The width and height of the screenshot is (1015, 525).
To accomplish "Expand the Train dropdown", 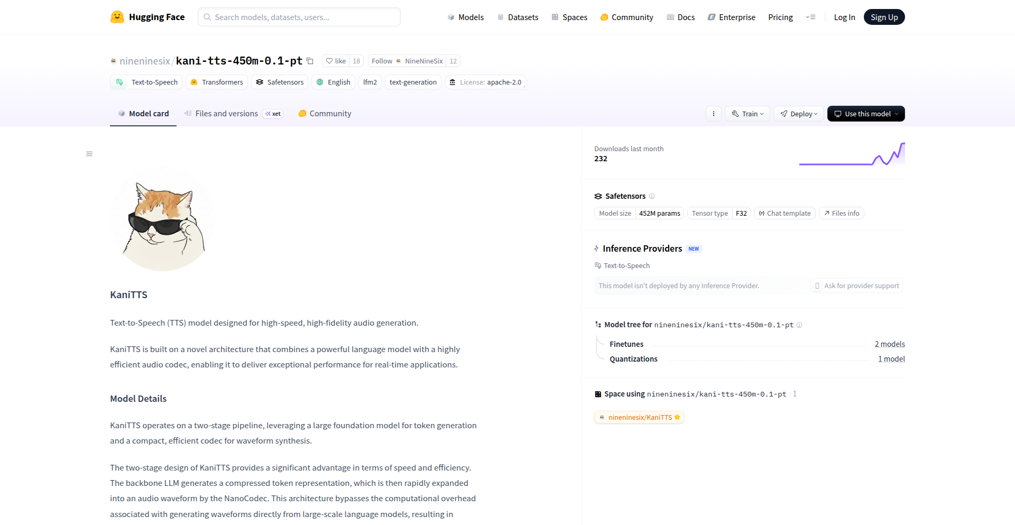I will [748, 114].
